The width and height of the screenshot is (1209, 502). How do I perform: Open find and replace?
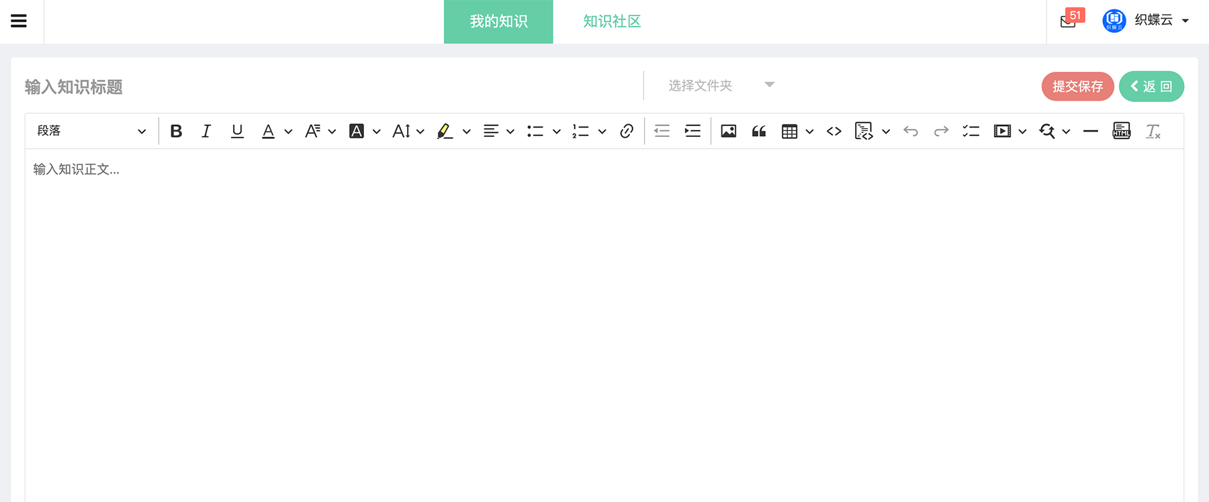(x=1047, y=131)
